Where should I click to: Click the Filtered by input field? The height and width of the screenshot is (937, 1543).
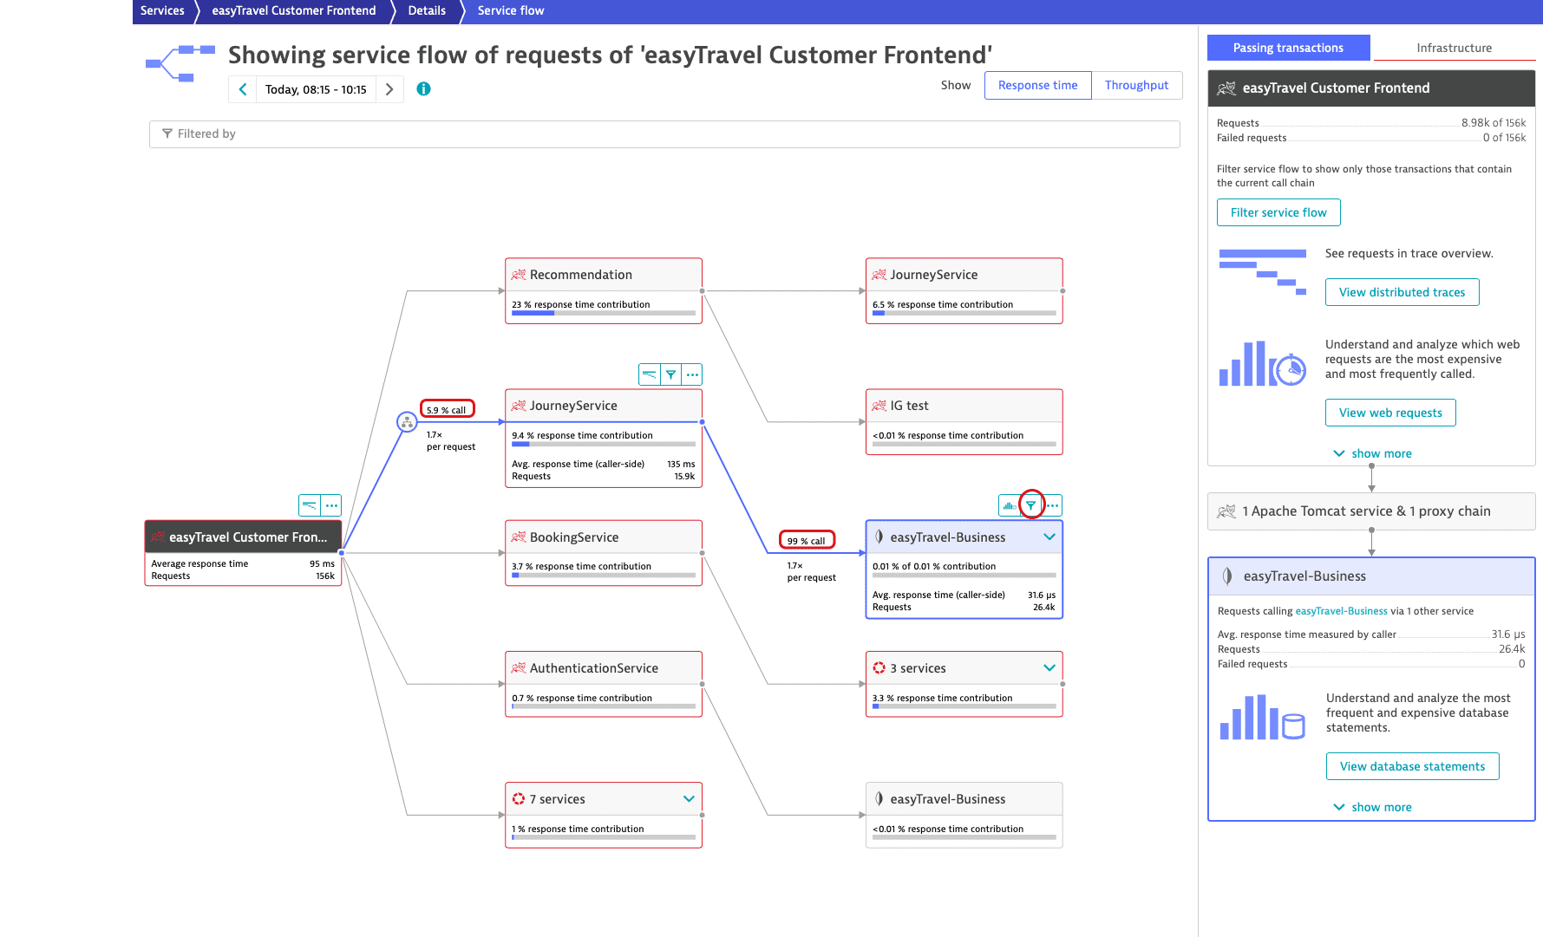pos(664,133)
